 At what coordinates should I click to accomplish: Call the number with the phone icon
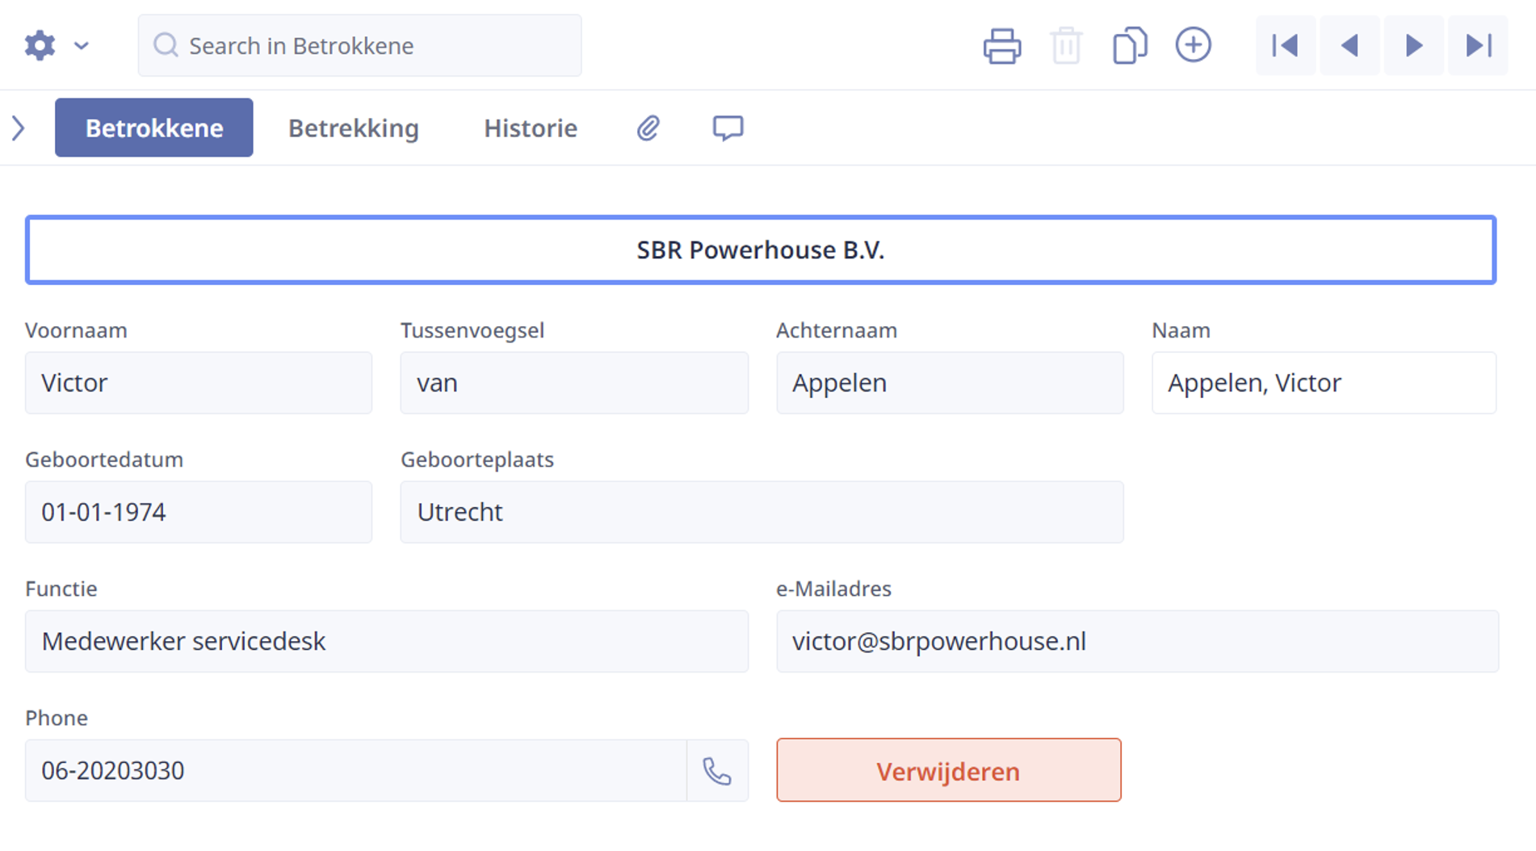(717, 770)
